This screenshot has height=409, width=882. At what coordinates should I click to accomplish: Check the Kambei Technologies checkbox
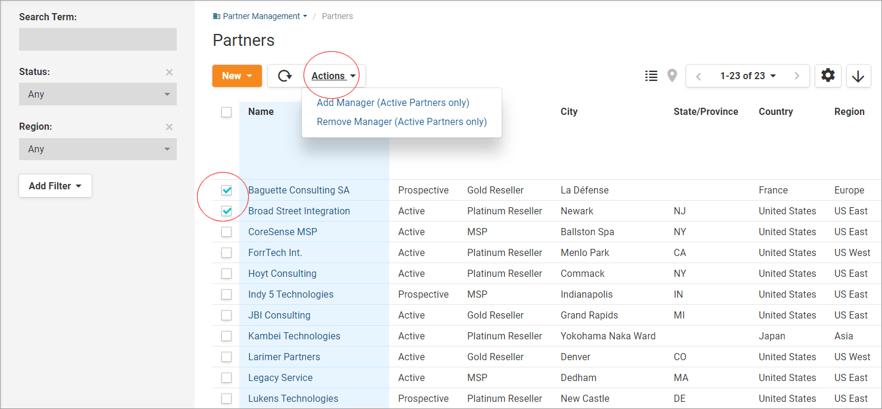point(226,336)
